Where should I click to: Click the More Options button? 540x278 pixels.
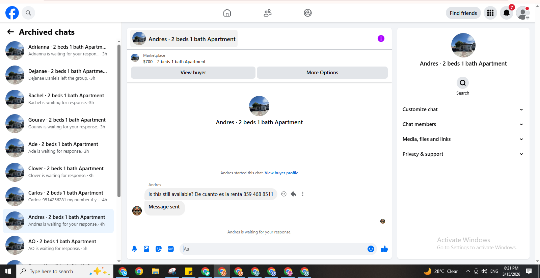click(322, 73)
